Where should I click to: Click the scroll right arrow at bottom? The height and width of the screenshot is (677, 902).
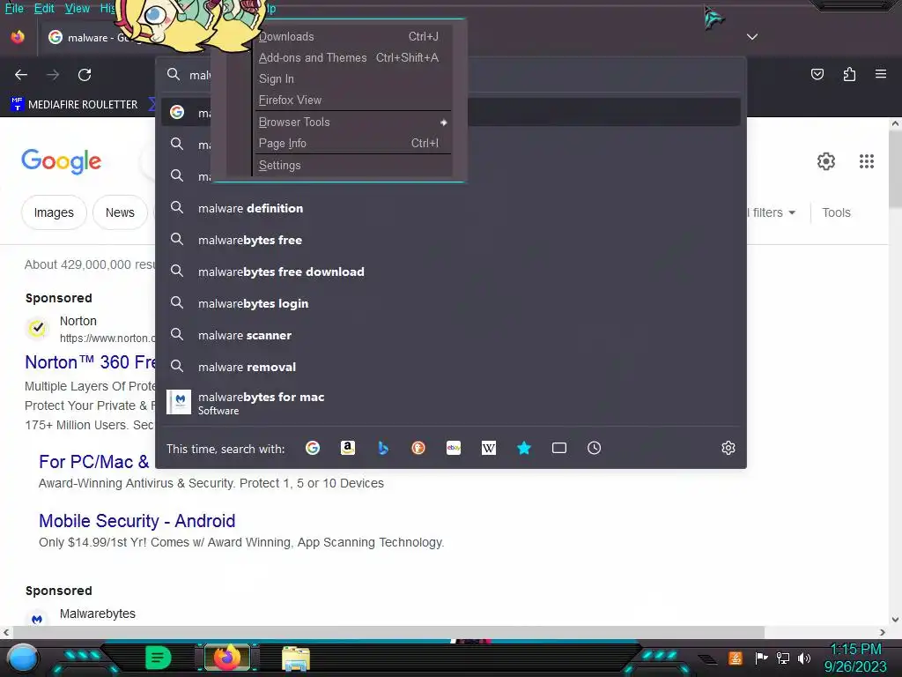[x=883, y=632]
